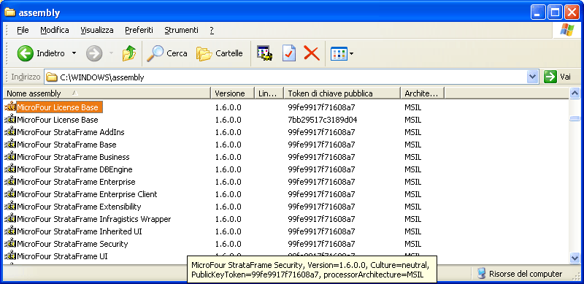Sort by Versione column header
This screenshot has width=584, height=284.
232,93
